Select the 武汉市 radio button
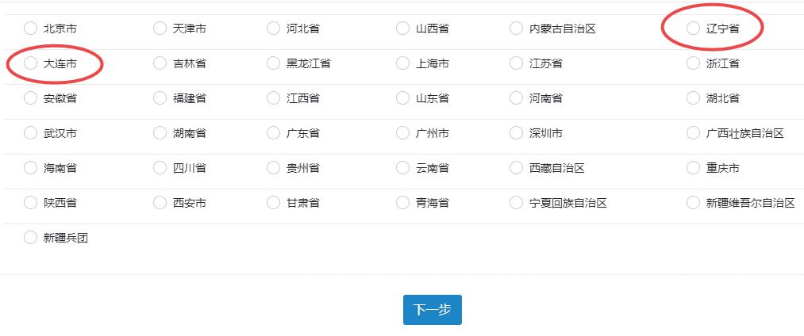Viewport: 804px width, 336px height. (30, 133)
